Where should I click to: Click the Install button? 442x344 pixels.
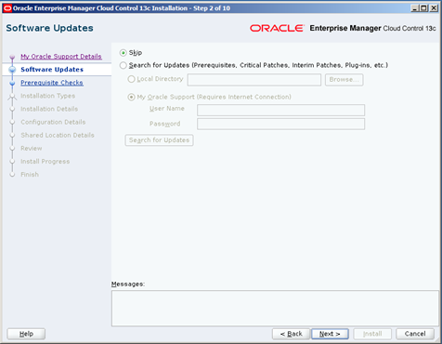372,334
